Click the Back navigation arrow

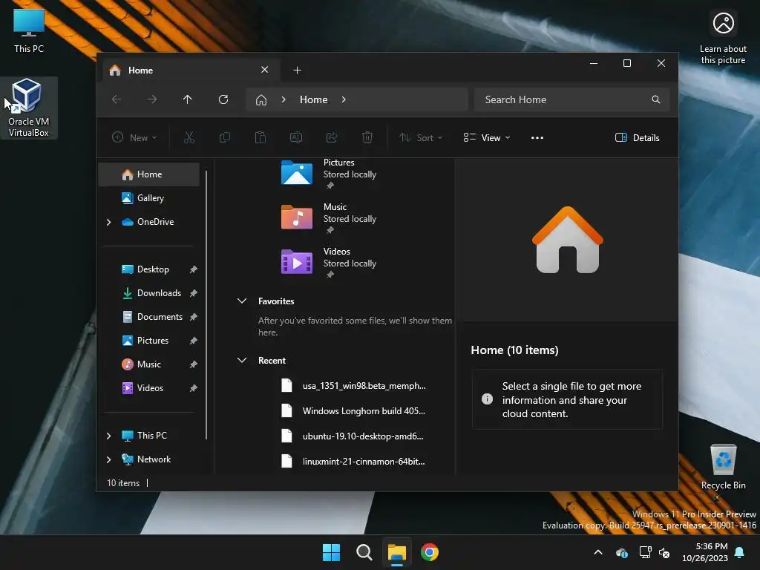117,99
